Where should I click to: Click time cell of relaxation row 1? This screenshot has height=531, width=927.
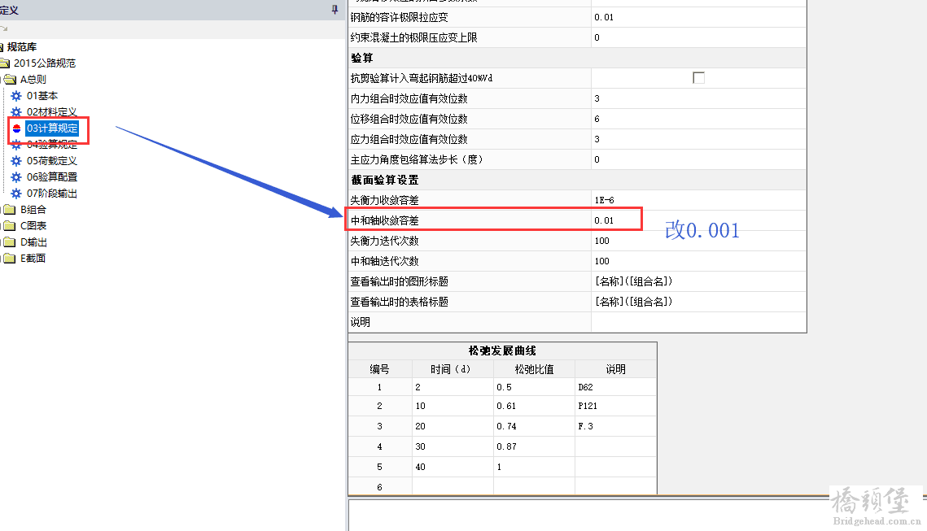click(x=453, y=387)
